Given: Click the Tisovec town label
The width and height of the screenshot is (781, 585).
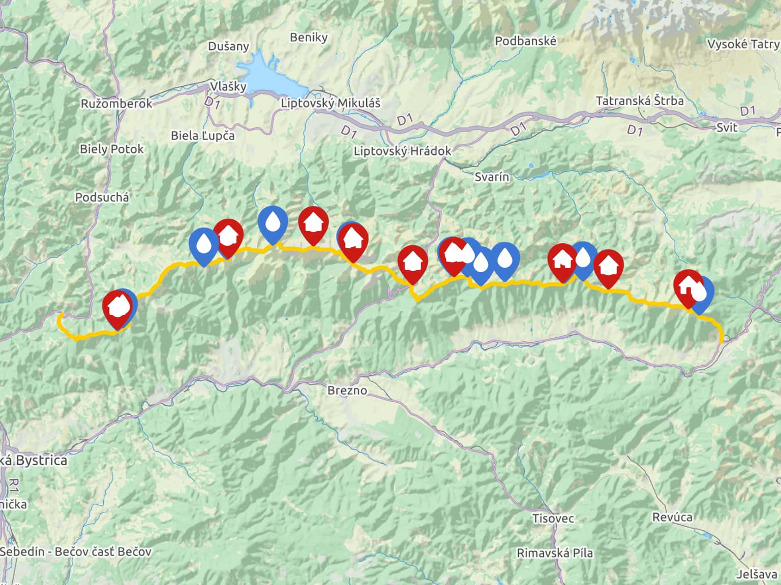Looking at the screenshot, I should 553,518.
